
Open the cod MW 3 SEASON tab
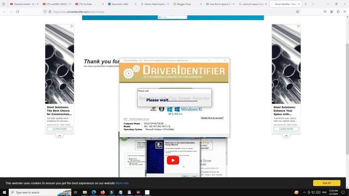tap(57, 4)
